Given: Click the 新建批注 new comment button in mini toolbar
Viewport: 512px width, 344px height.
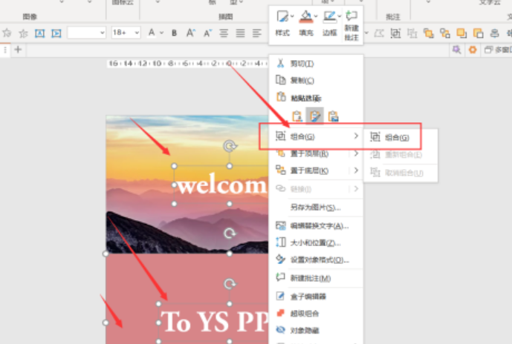Looking at the screenshot, I should [351, 25].
